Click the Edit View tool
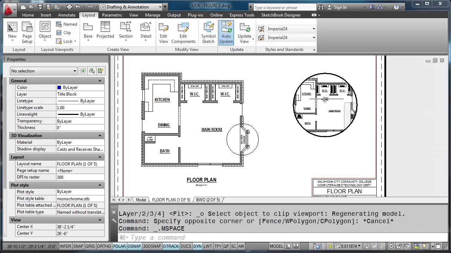Viewport: 451px width, 253px height. click(163, 33)
